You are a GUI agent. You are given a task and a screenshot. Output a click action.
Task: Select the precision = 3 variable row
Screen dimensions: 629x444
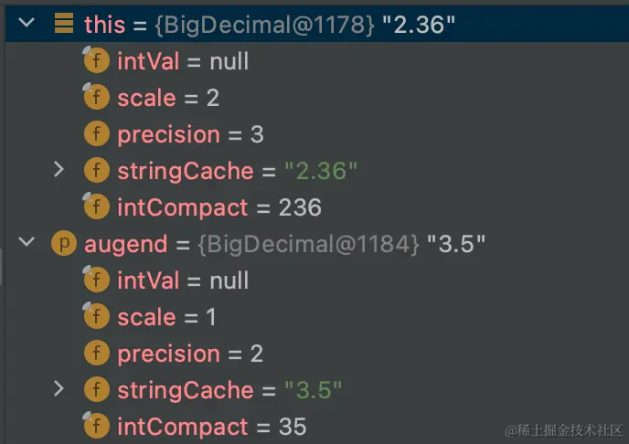pyautogui.click(x=317, y=134)
